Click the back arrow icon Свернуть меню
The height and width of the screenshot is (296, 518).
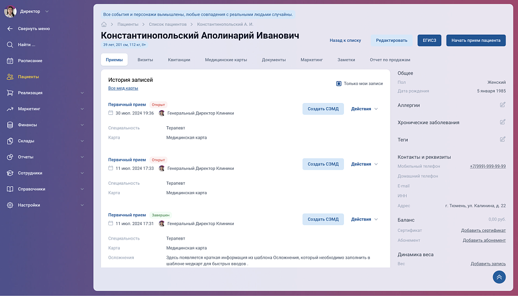click(10, 28)
